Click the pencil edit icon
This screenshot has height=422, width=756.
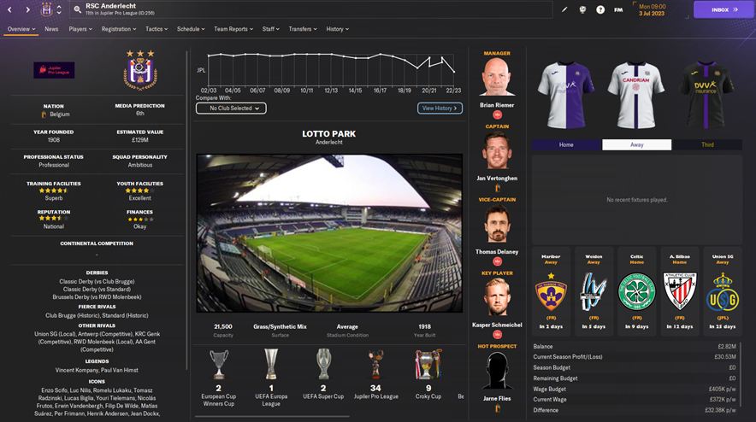[564, 9]
